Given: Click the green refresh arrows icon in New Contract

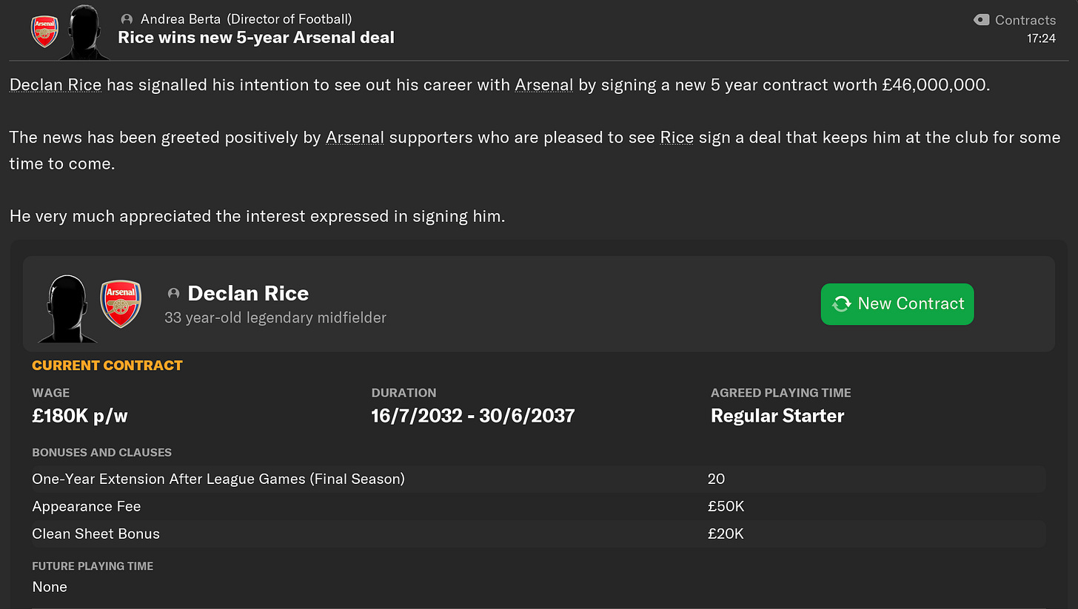Looking at the screenshot, I should (x=842, y=303).
